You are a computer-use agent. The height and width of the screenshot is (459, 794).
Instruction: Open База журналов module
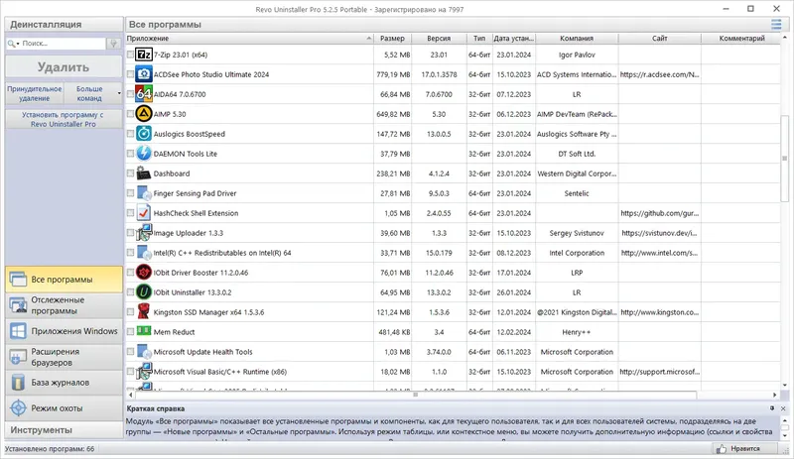[64, 382]
